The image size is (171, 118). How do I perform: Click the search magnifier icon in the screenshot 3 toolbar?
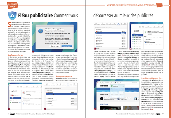pos(57,84)
